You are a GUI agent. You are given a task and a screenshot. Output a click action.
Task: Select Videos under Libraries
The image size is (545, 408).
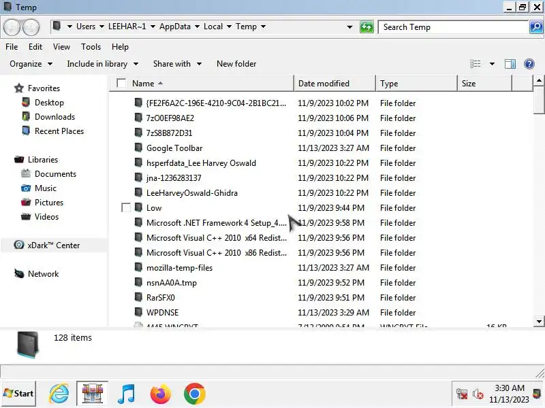46,216
